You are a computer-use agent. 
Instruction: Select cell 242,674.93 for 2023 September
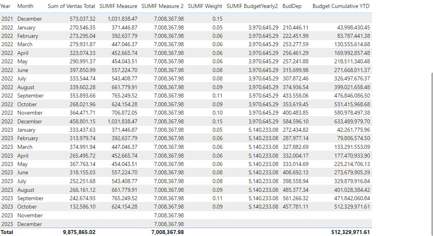(x=82, y=198)
